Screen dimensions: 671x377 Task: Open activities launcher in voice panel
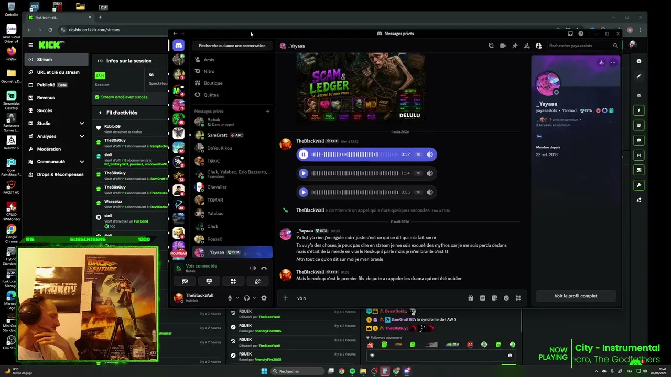click(233, 281)
